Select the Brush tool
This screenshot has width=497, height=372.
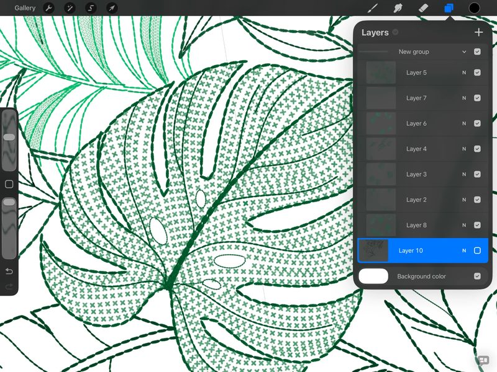tap(372, 8)
